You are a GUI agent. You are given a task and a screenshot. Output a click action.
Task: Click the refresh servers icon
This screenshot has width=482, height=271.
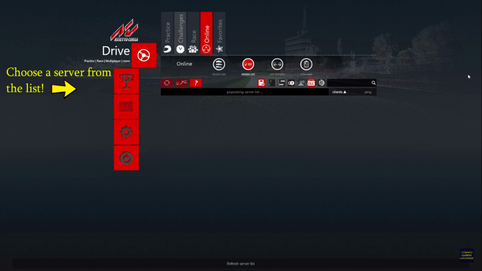167,83
